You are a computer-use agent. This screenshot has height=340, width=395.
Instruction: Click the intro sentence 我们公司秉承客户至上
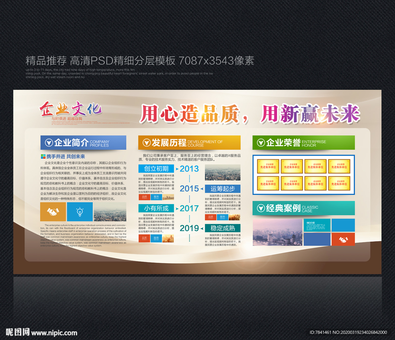pos(189,157)
